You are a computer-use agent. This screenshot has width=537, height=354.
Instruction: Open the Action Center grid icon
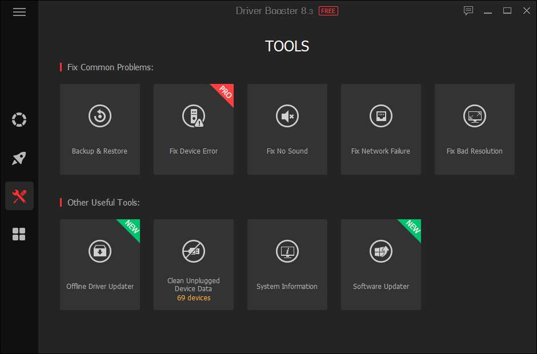(19, 234)
